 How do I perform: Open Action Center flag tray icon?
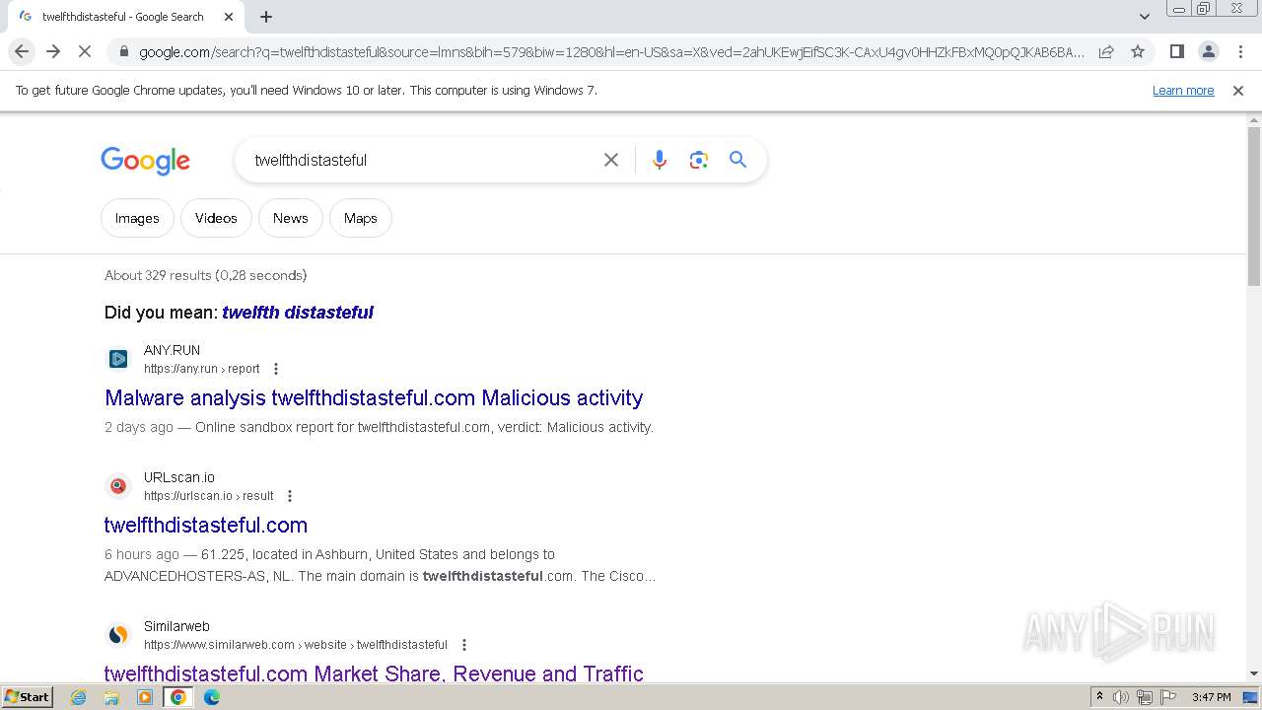(x=1168, y=697)
